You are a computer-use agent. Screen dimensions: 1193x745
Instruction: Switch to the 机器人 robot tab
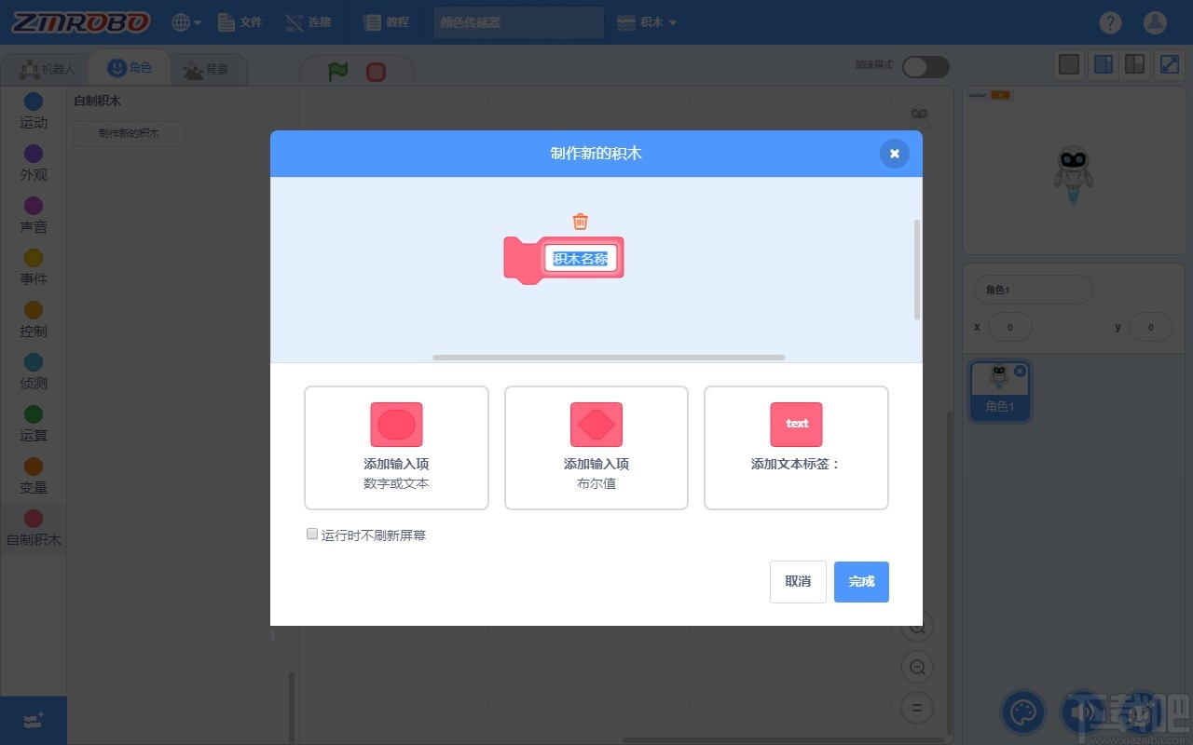pos(47,69)
